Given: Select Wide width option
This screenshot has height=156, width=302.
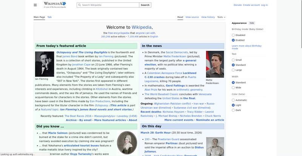Looking at the screenshot, I should coord(233,87).
